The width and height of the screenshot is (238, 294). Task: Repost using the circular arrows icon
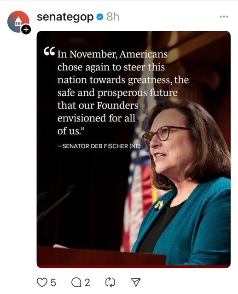[x=110, y=282]
